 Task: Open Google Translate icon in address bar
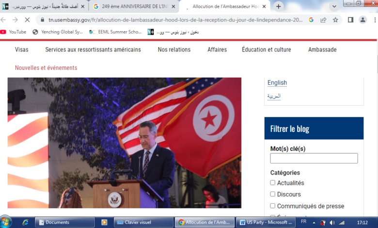point(311,20)
